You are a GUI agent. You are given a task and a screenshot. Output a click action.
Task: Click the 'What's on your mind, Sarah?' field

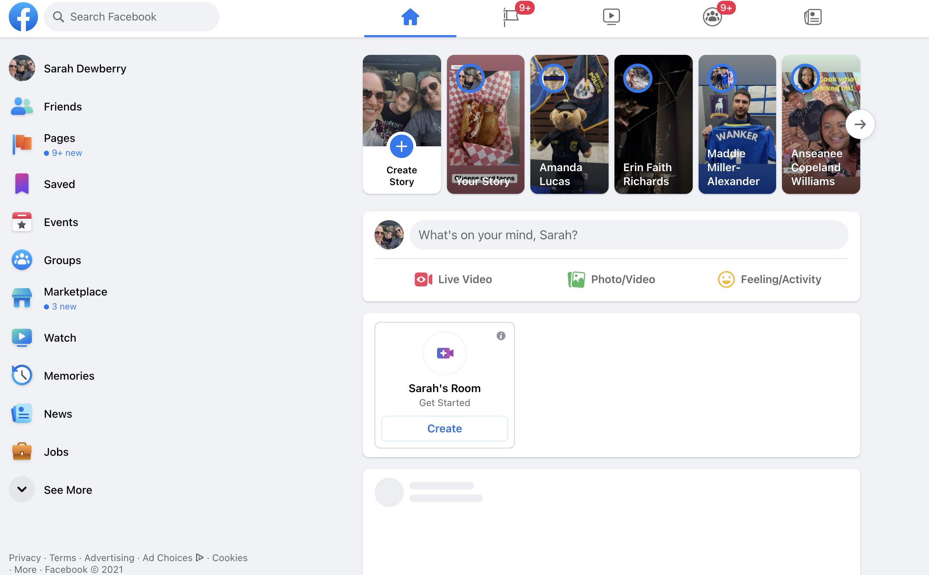click(x=629, y=235)
